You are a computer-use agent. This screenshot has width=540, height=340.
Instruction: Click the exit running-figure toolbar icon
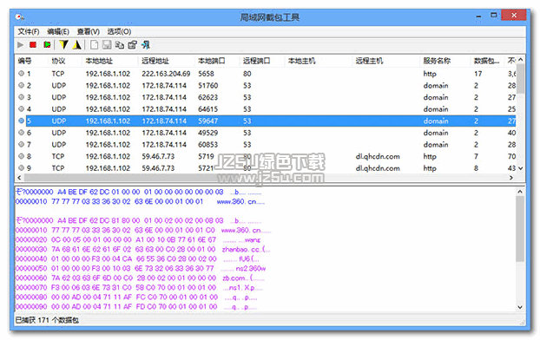coord(146,45)
